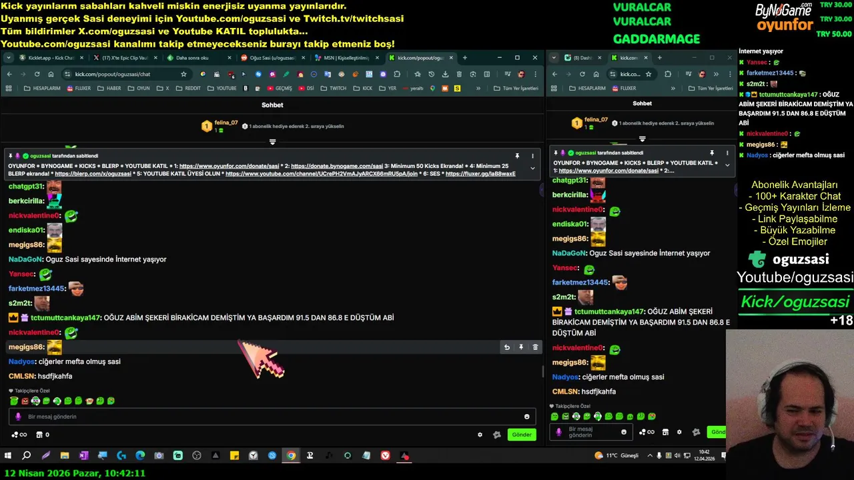Open the fluxer.gg link in pinned message
This screenshot has height=480, width=854.
[480, 173]
